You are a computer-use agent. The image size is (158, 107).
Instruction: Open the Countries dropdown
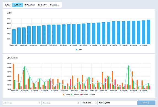click(61, 103)
